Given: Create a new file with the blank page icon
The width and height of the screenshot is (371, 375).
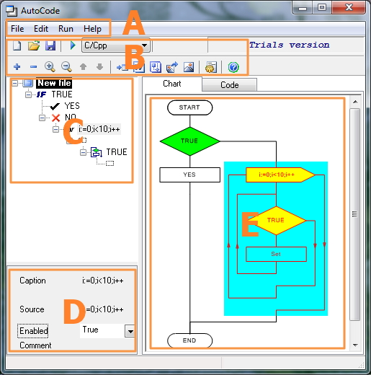Looking at the screenshot, I should tap(17, 45).
